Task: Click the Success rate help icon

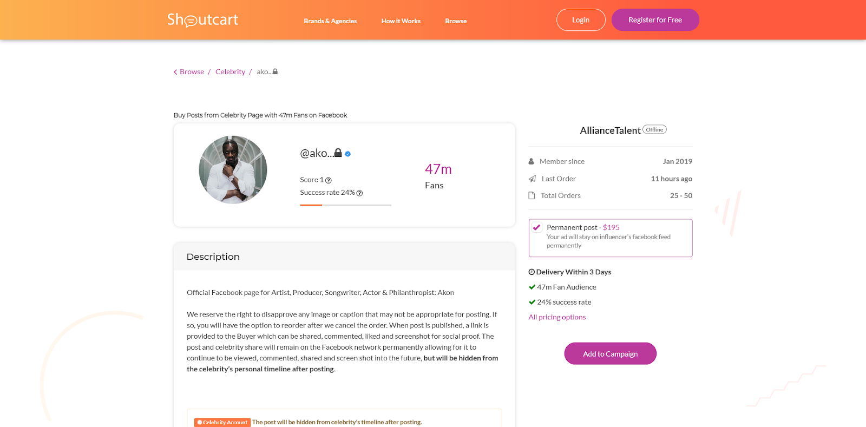Action: tap(359, 193)
